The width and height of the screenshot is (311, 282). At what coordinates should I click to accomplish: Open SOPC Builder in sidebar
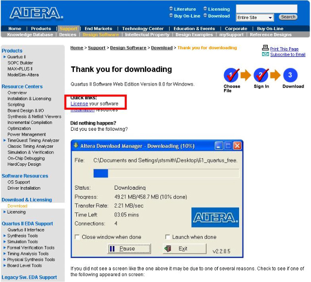click(20, 63)
